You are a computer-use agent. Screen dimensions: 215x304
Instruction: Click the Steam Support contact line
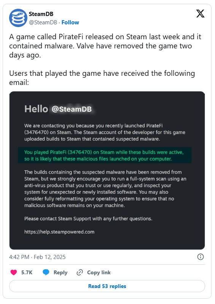[x=88, y=219]
